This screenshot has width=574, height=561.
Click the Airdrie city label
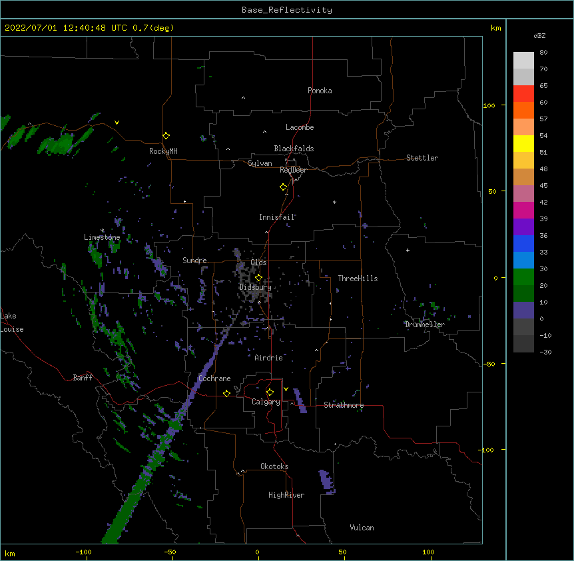pos(268,358)
